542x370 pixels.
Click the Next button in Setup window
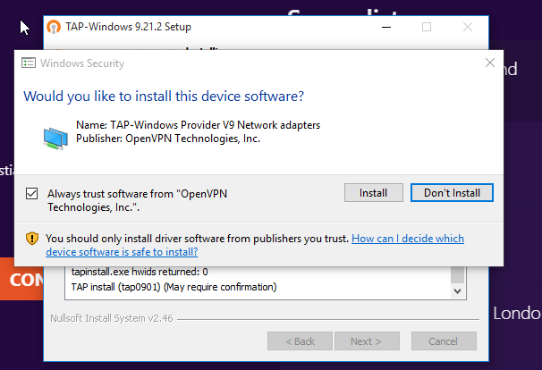(x=367, y=341)
